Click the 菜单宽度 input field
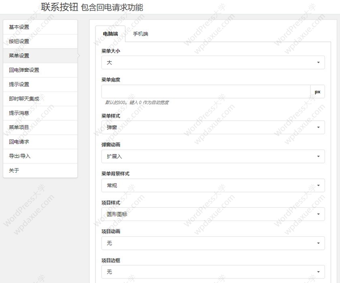The width and height of the screenshot is (340, 283). click(x=206, y=92)
